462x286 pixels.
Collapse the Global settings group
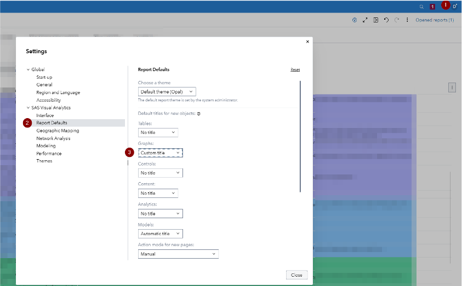pos(28,69)
